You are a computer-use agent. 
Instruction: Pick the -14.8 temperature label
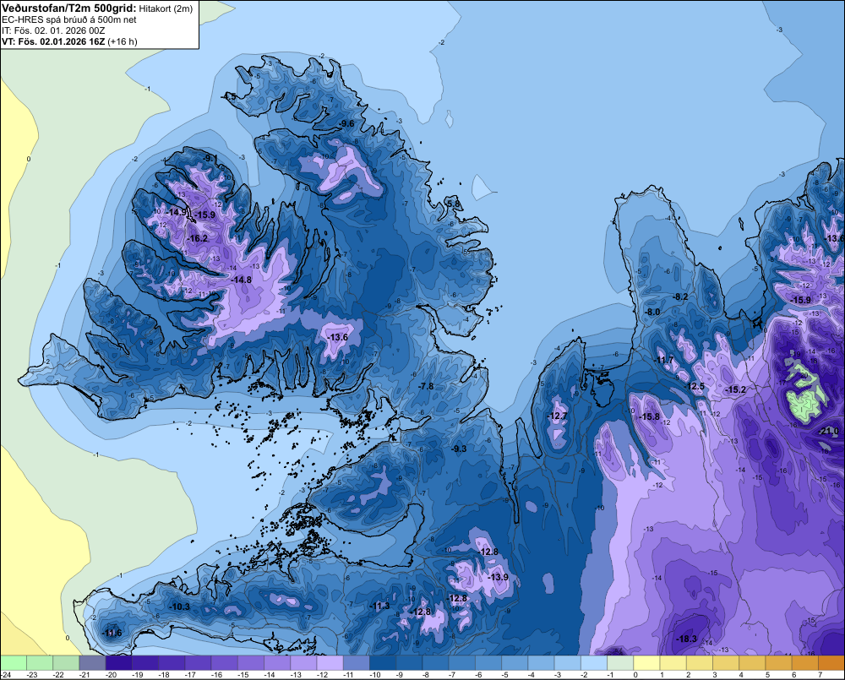pyautogui.click(x=242, y=280)
